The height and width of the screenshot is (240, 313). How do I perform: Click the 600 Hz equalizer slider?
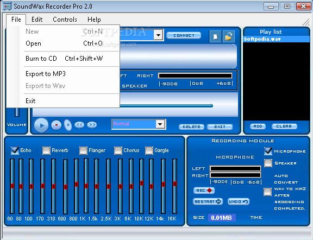[65, 187]
